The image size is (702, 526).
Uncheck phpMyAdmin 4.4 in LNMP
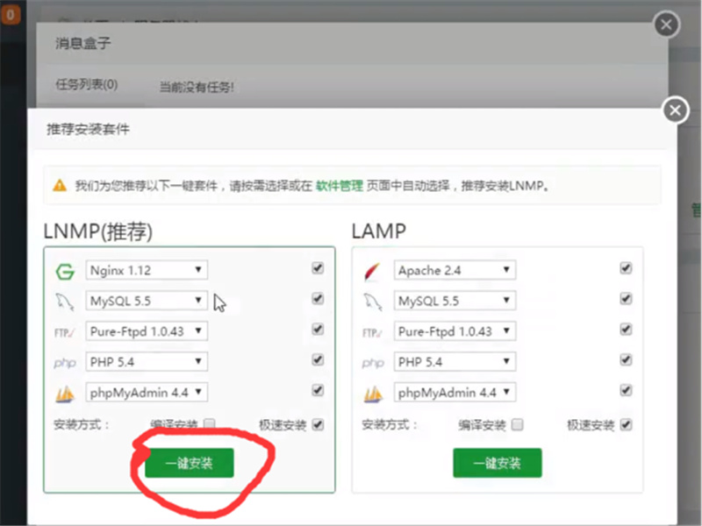[x=318, y=390]
